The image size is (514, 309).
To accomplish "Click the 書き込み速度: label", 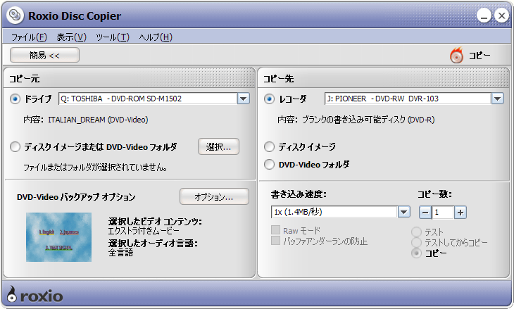I will click(x=299, y=194).
